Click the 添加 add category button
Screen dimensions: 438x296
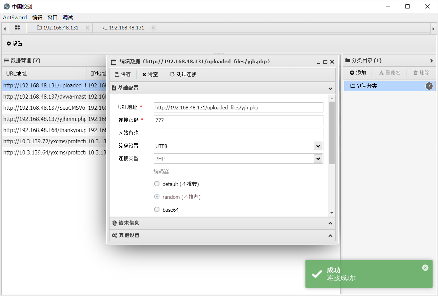click(x=358, y=73)
